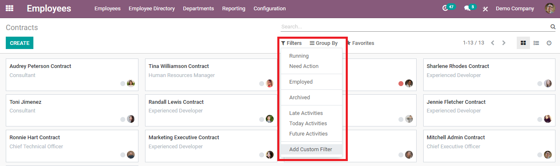The height and width of the screenshot is (166, 560).
Task: Open the Favorites dropdown
Action: (361, 43)
